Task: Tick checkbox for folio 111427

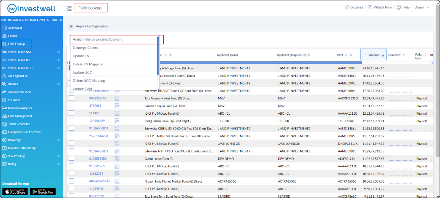Action: point(71,113)
